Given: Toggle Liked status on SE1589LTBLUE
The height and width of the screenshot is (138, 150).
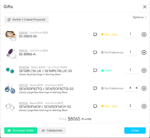Looking at the screenshot, I should [x=106, y=70].
